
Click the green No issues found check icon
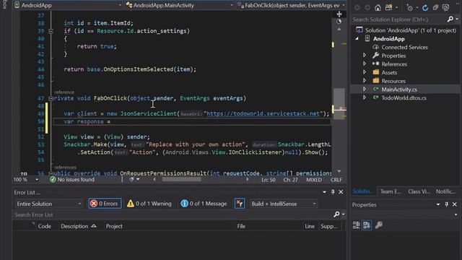53,180
